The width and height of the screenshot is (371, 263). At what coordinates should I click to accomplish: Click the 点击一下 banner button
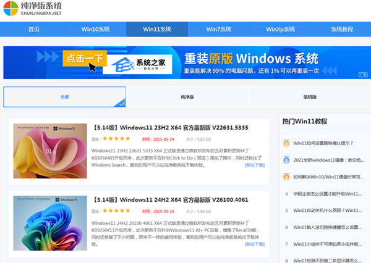tap(85, 58)
